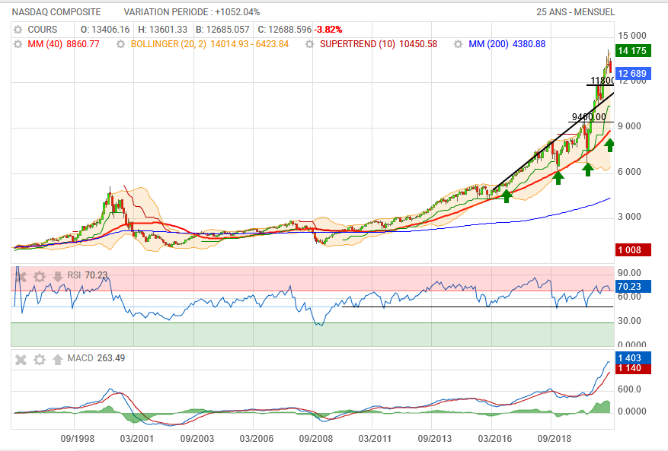Click the 03/2001 date axis label
This screenshot has height=451, width=668.
coord(136,438)
